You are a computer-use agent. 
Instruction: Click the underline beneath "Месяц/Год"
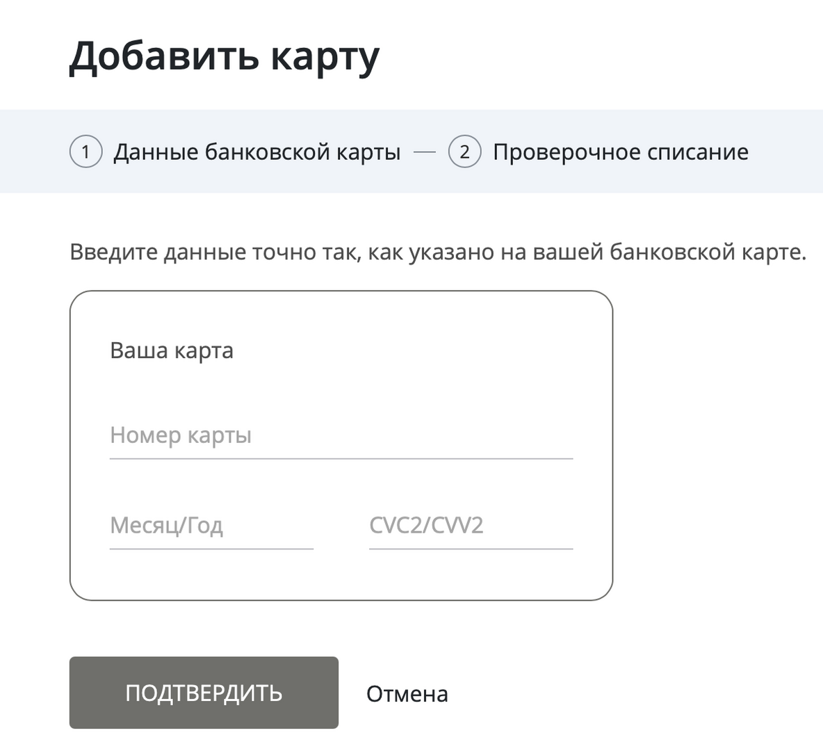pyautogui.click(x=211, y=549)
